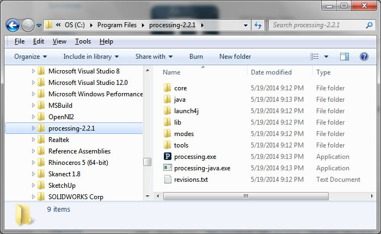381x234 pixels.
Task: Create a New folder
Action: [x=235, y=57]
